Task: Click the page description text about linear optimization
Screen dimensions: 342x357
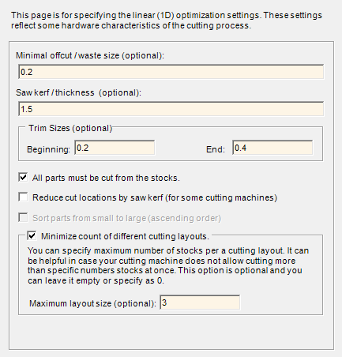Action: tap(167, 21)
